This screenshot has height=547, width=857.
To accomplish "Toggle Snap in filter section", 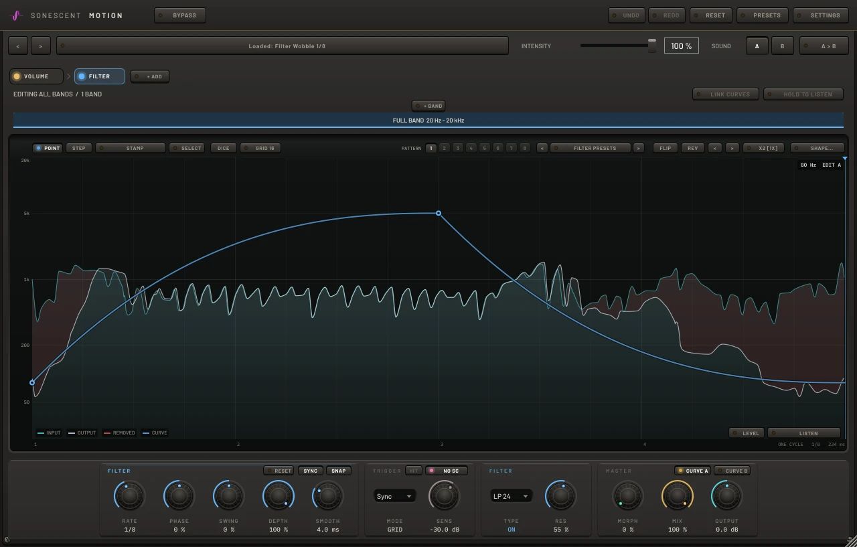I will (x=339, y=471).
